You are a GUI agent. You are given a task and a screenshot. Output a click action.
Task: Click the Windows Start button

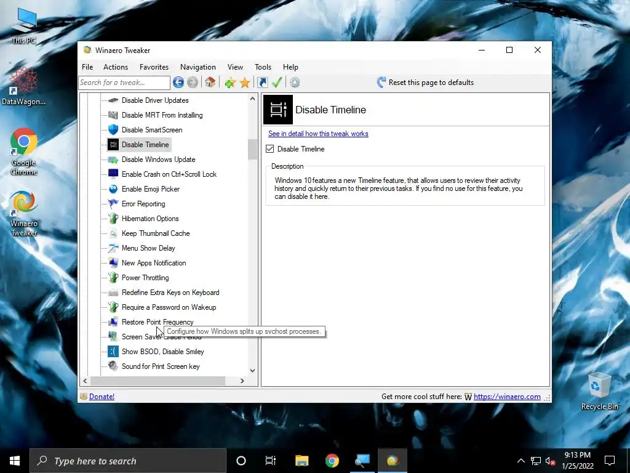tap(15, 461)
